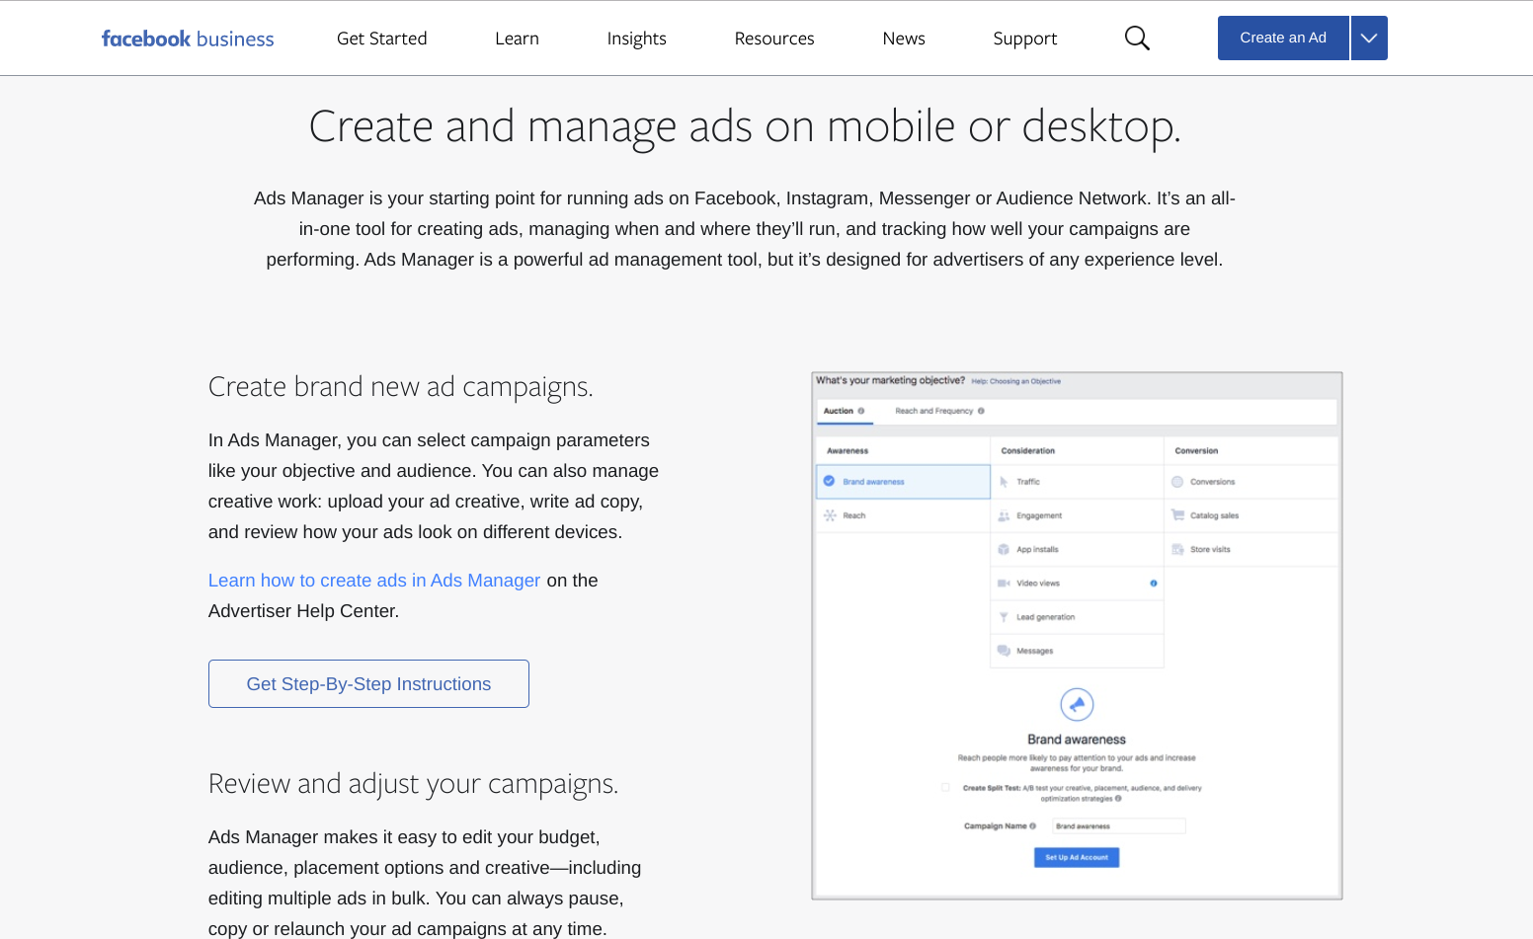Screen dimensions: 1533x939
Task: Click the facebook business logo
Action: click(188, 39)
